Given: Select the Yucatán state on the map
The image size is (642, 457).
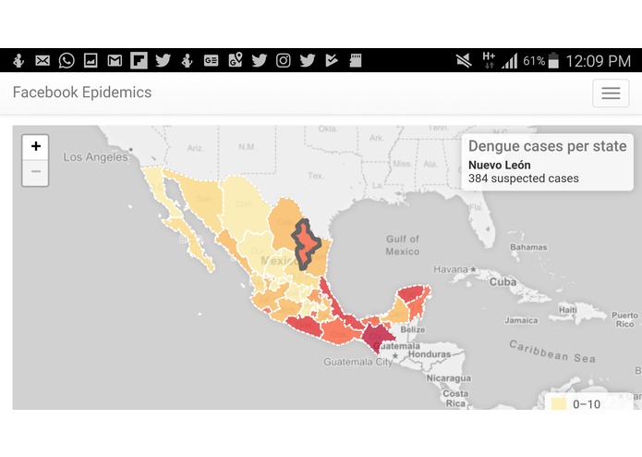Looking at the screenshot, I should tap(411, 293).
